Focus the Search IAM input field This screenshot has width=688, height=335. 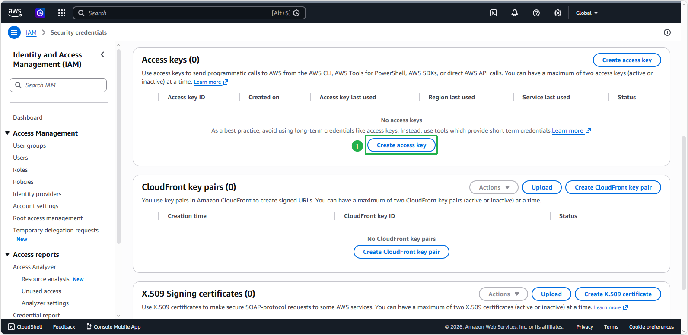pos(58,85)
